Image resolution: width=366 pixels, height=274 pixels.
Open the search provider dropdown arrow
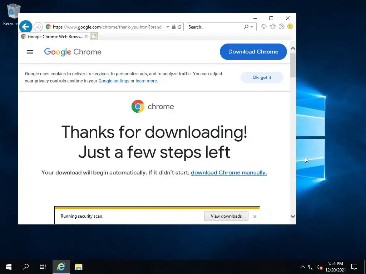[252, 27]
